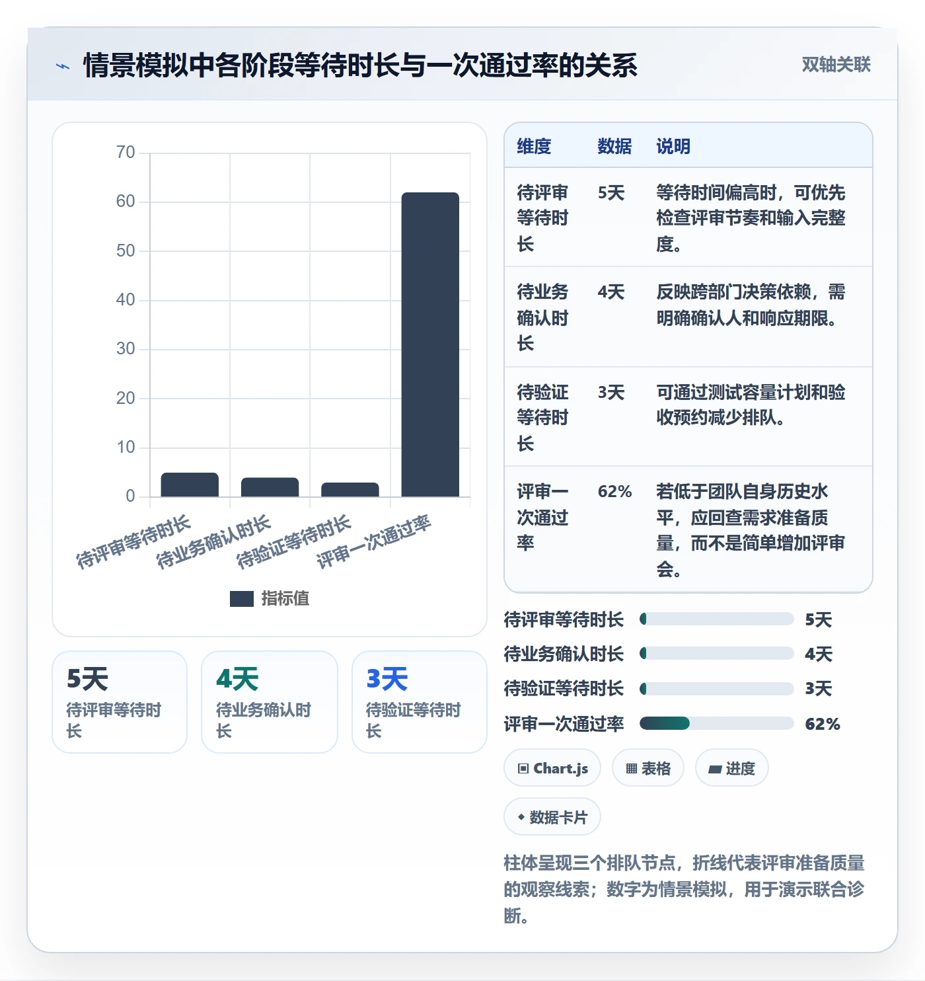
Task: Click the 数据 column header
Action: 614,146
